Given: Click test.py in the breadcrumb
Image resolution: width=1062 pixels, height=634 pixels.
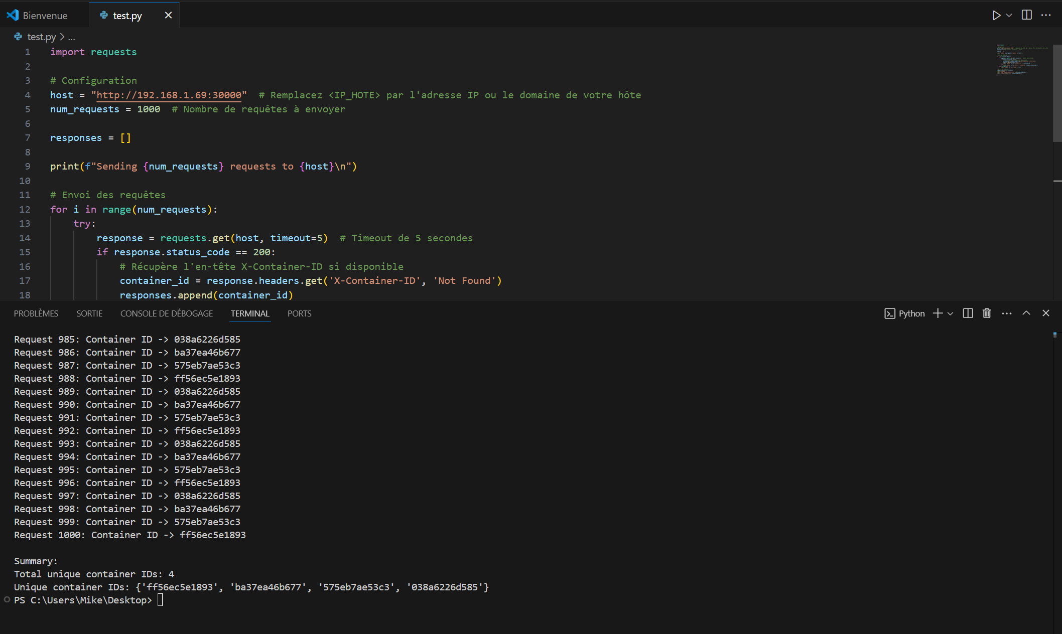Looking at the screenshot, I should [41, 37].
